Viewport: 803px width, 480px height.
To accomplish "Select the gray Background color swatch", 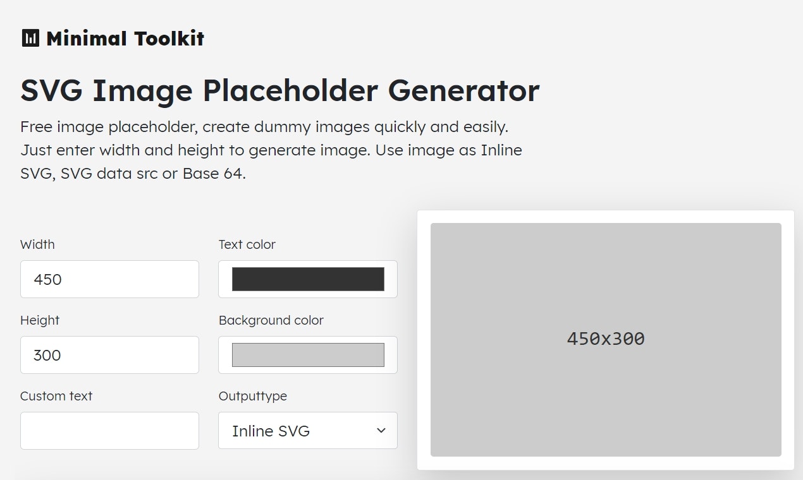I will tap(307, 354).
